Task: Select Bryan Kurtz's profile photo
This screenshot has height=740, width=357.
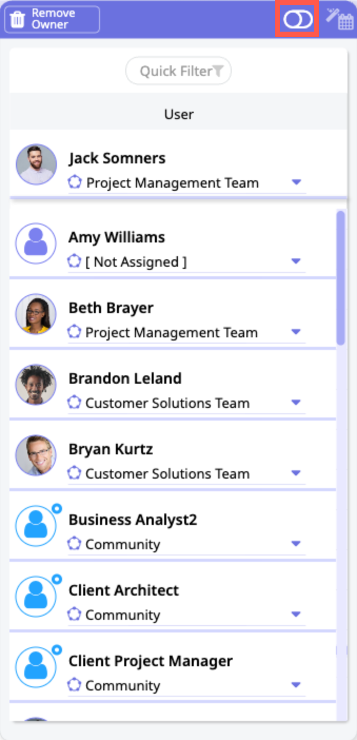Action: (x=36, y=455)
